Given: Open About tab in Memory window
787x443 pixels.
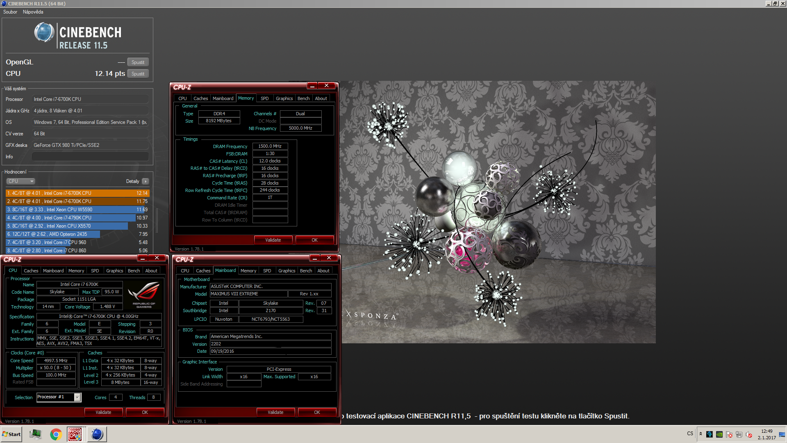Looking at the screenshot, I should click(321, 98).
